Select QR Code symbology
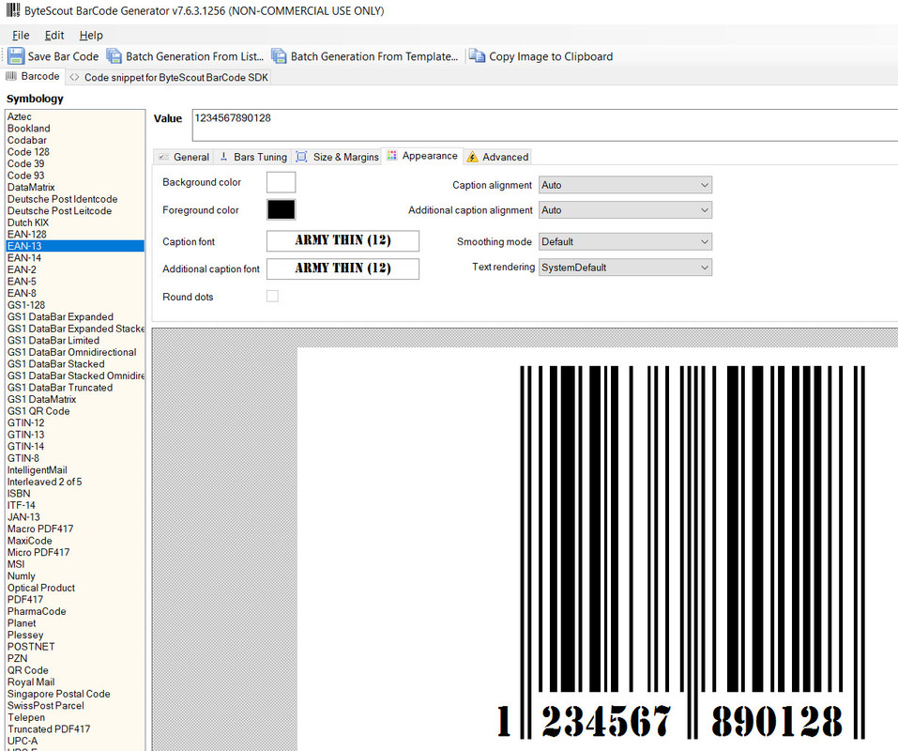The image size is (898, 751). (x=27, y=670)
